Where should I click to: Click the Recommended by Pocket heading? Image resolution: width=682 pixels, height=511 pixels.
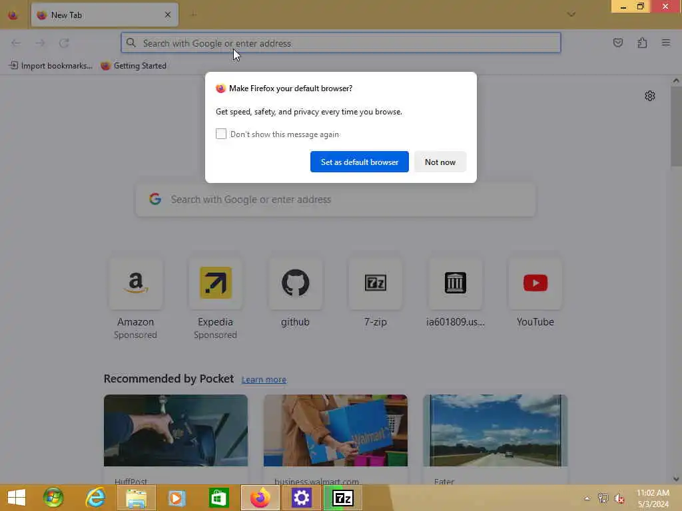[x=169, y=379]
